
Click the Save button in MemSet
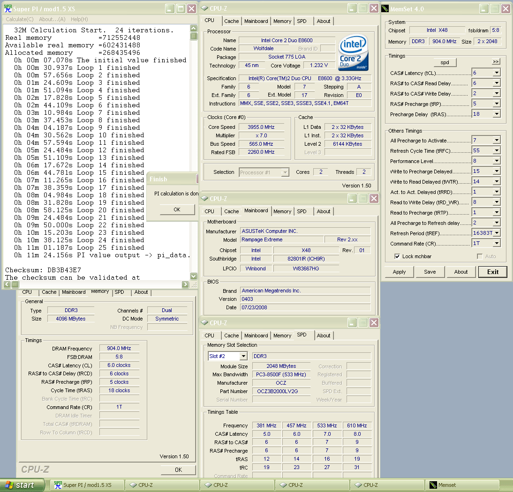point(430,272)
